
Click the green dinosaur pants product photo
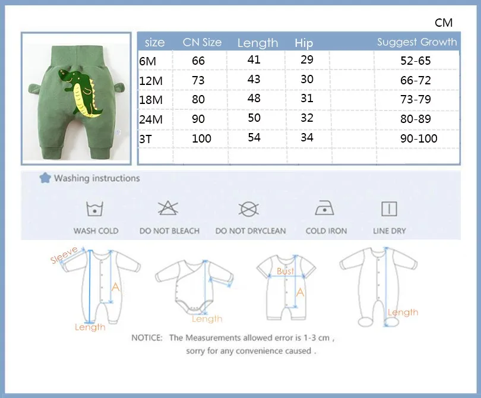click(x=77, y=99)
